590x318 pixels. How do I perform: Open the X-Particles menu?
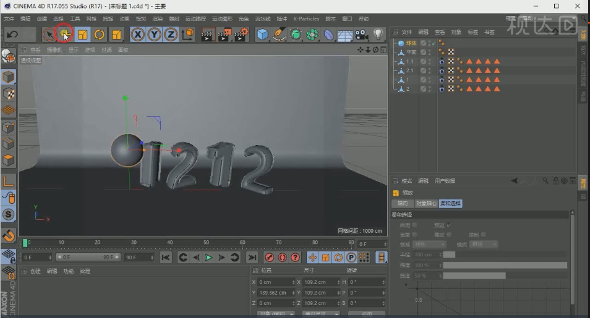coord(306,19)
